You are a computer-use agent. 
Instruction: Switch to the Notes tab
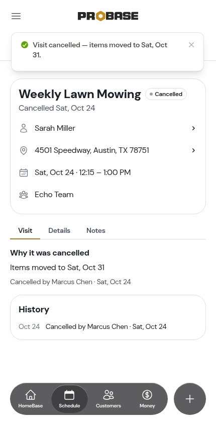(x=96, y=231)
